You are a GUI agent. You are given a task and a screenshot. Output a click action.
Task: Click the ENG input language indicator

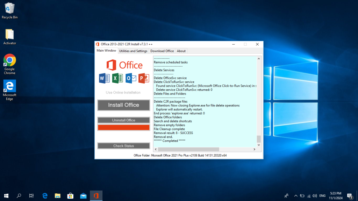(x=322, y=196)
